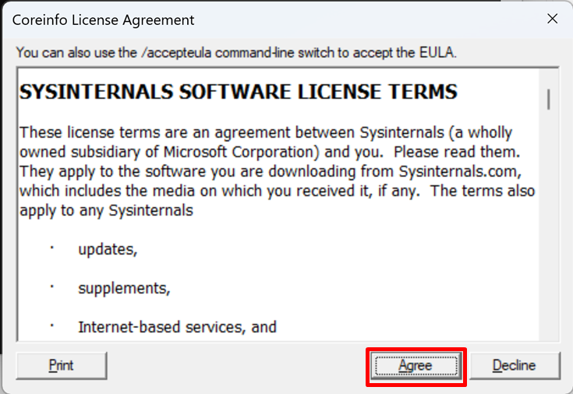
Task: Click the Agree button
Action: pos(416,365)
